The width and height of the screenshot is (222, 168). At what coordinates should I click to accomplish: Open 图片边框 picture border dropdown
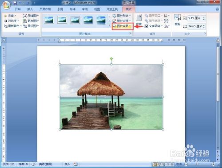click(x=122, y=21)
